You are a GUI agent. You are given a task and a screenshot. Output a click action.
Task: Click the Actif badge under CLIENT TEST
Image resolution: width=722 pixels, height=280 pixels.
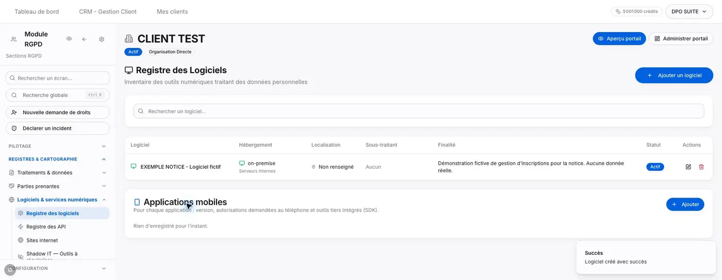133,52
